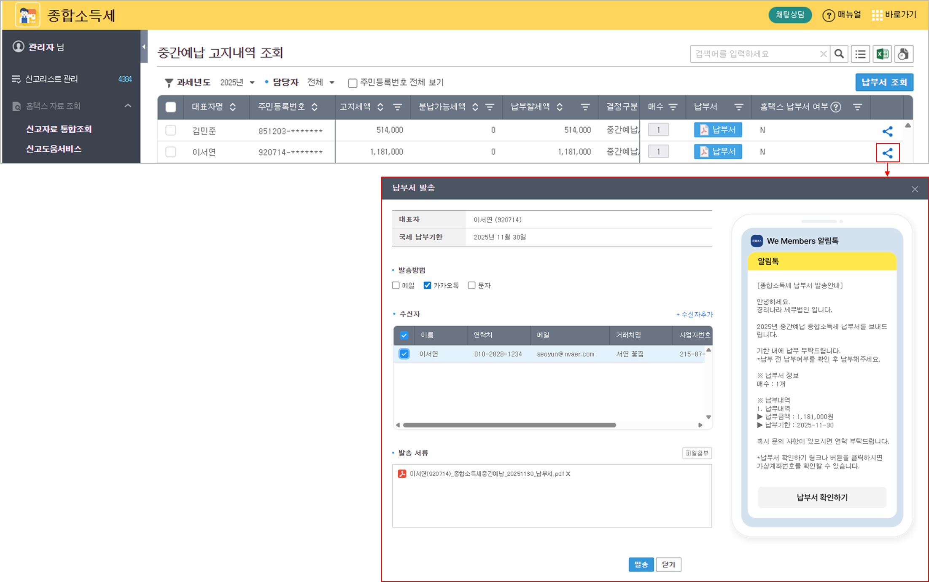Export list with the Excel icon
The height and width of the screenshot is (582, 929).
point(882,54)
